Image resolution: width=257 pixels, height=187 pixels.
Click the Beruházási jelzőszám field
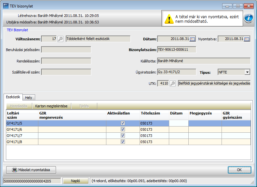click(66, 50)
